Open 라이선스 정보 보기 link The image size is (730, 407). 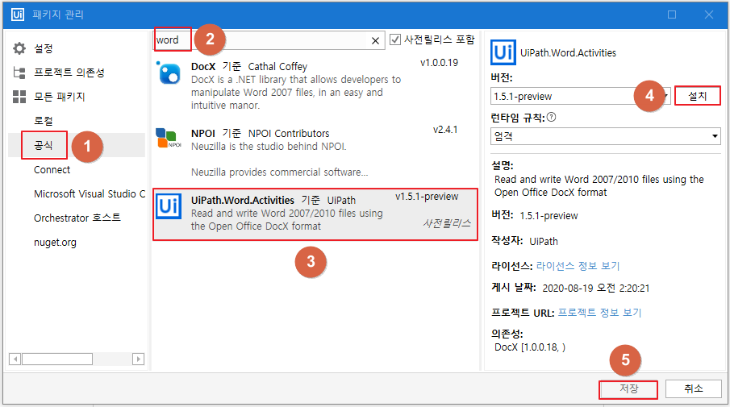click(x=578, y=266)
